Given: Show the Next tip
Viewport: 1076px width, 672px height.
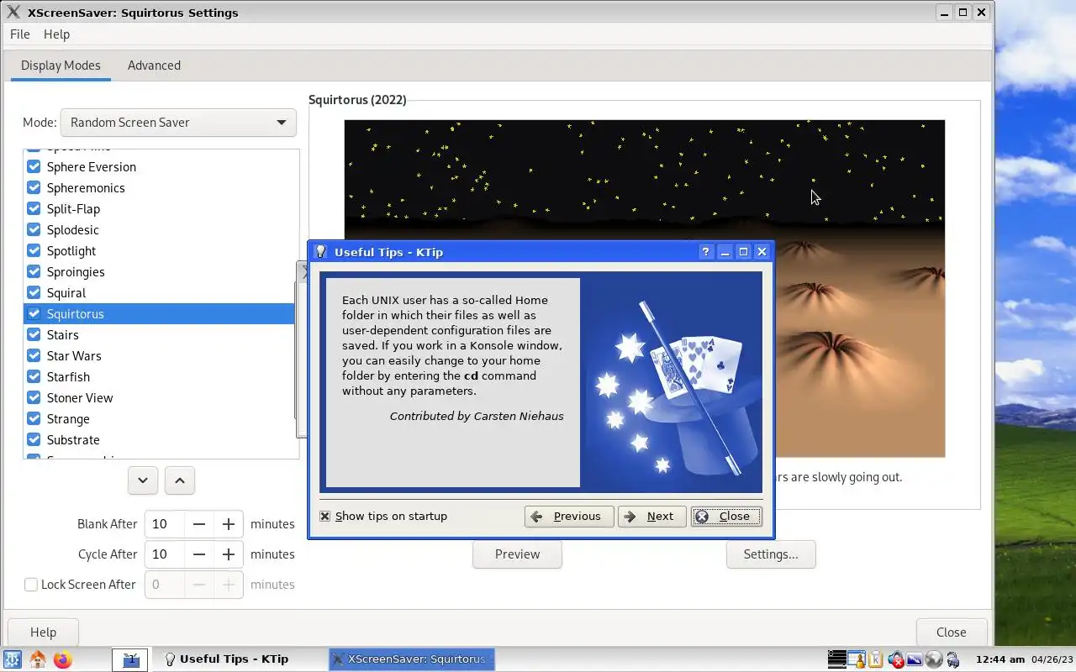Looking at the screenshot, I should click(x=651, y=517).
